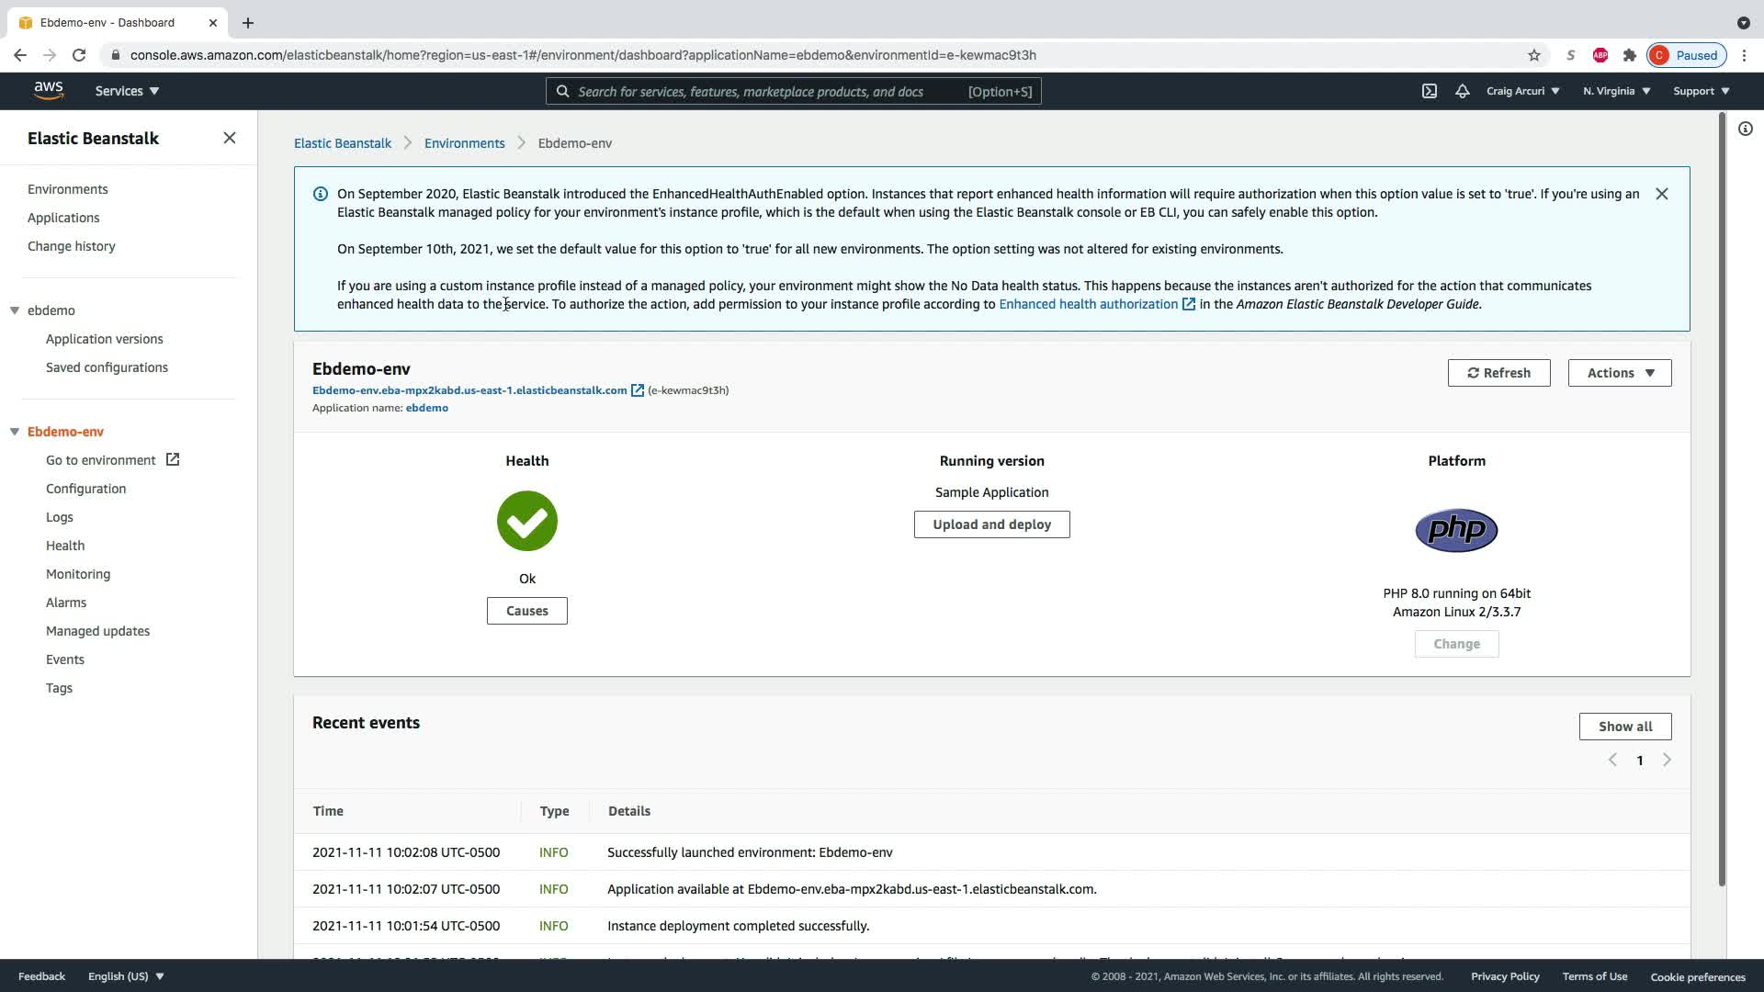Screen dimensions: 1764x992
Task: Click the AWS logo home icon
Action: tap(49, 90)
